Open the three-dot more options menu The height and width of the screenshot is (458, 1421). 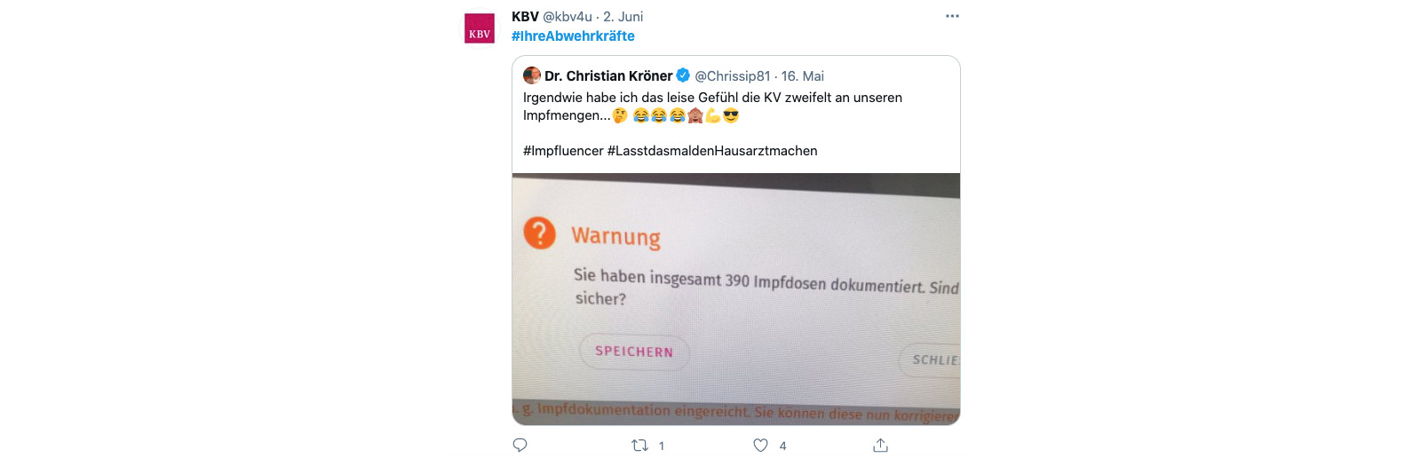pyautogui.click(x=952, y=16)
